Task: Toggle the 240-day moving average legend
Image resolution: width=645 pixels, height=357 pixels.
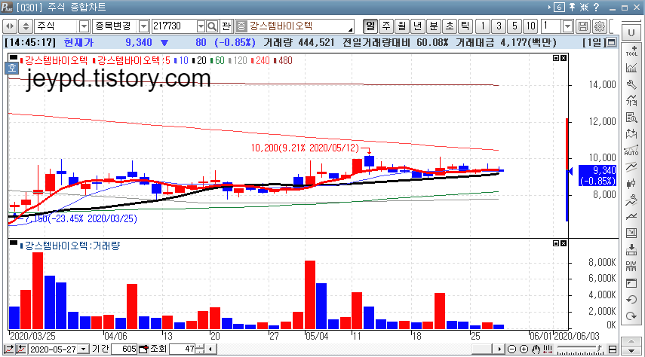Action: coord(260,61)
